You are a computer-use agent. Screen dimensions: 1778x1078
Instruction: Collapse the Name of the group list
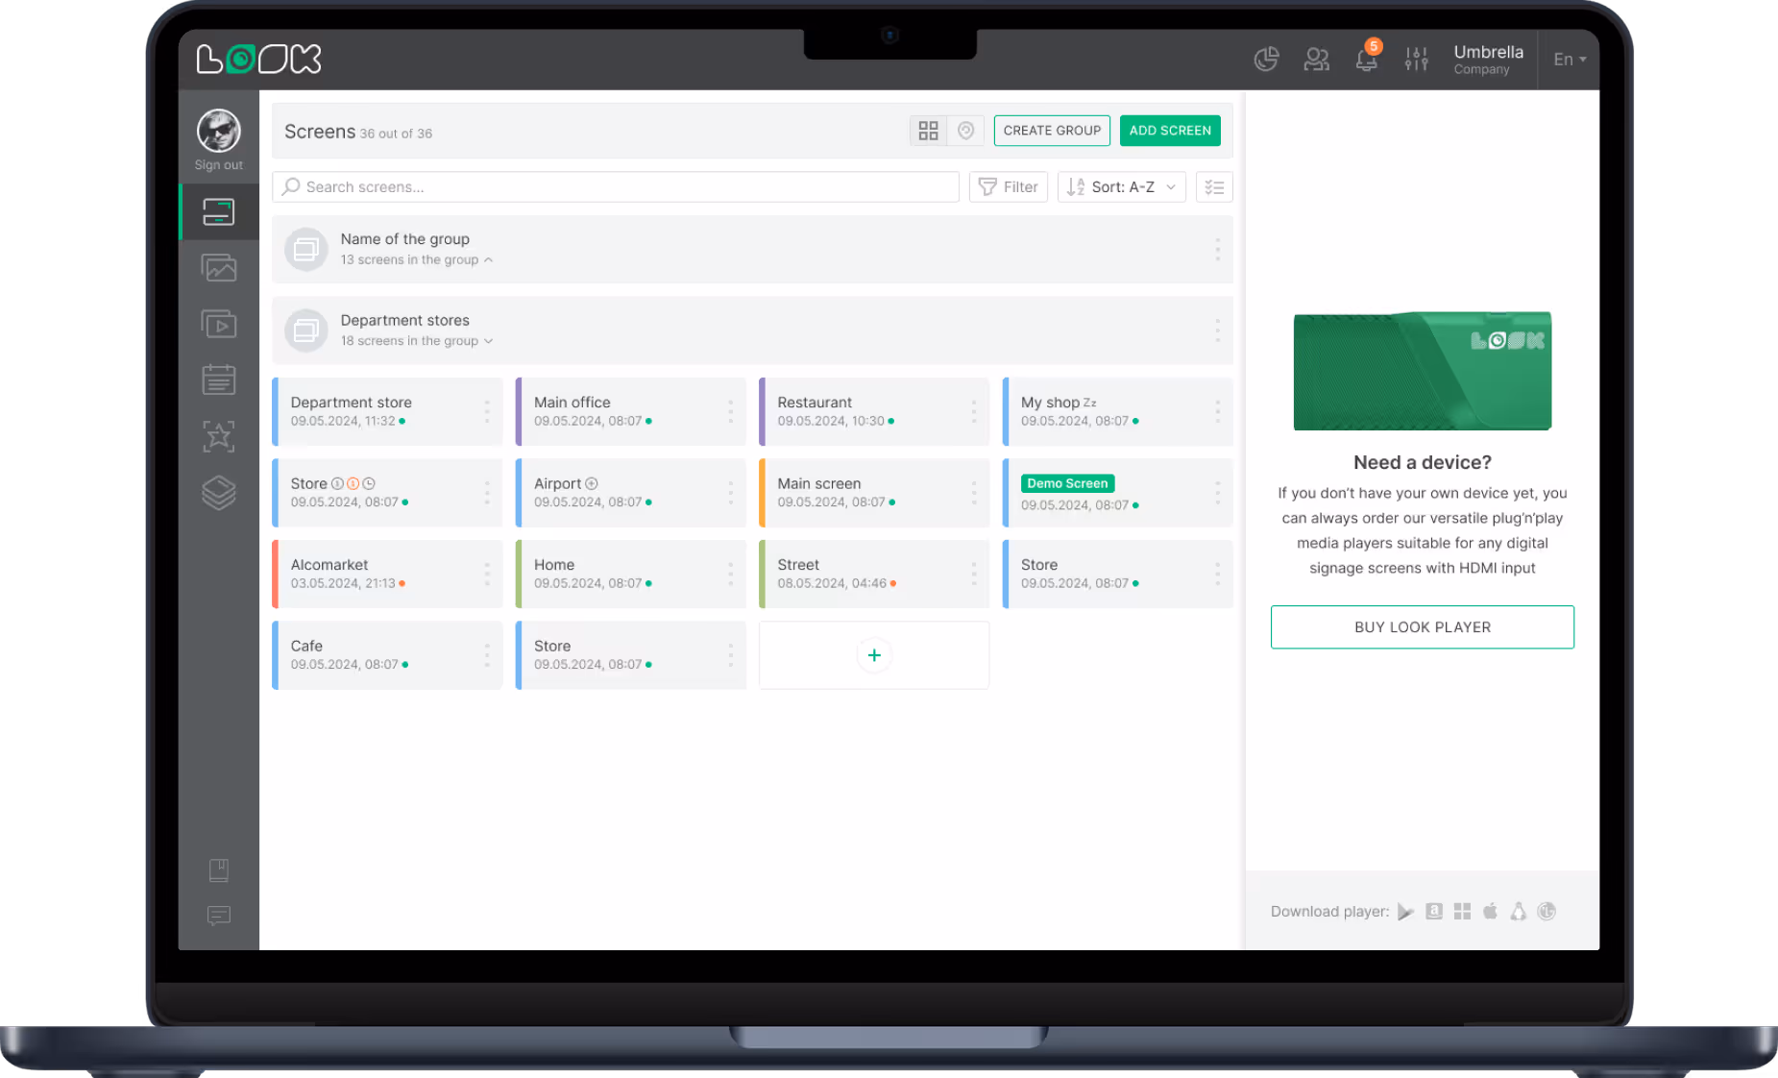click(489, 259)
